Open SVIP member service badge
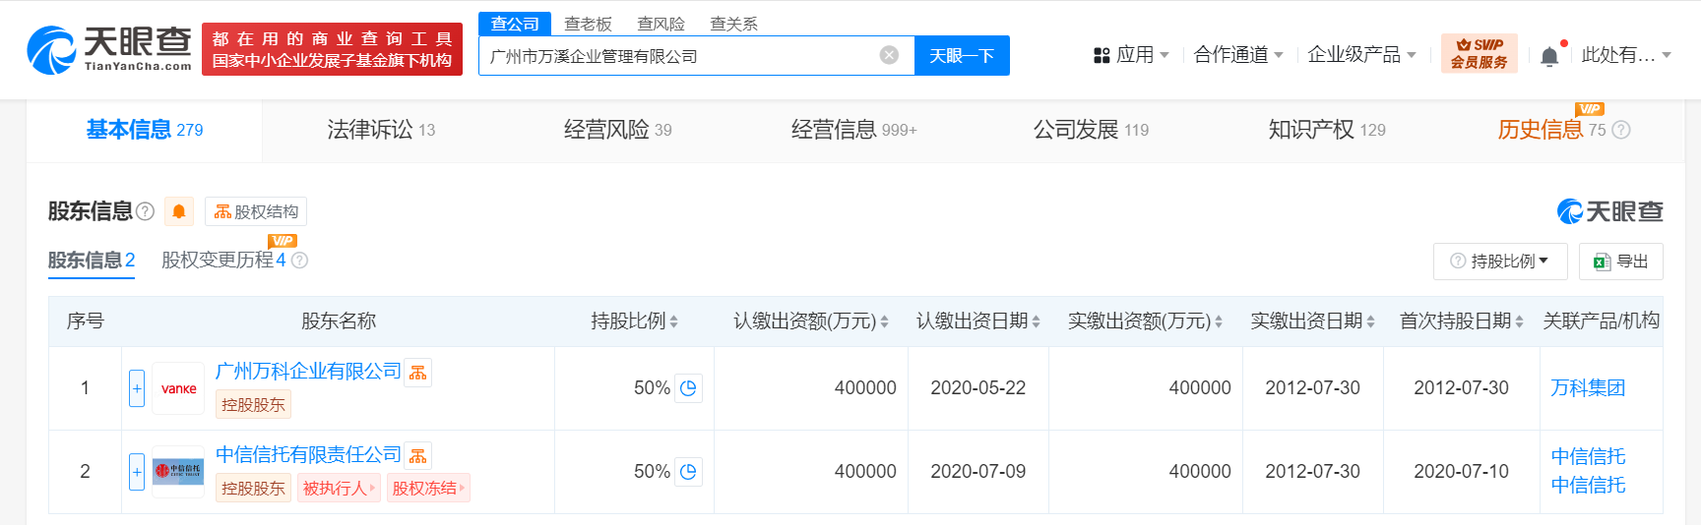 click(x=1479, y=53)
